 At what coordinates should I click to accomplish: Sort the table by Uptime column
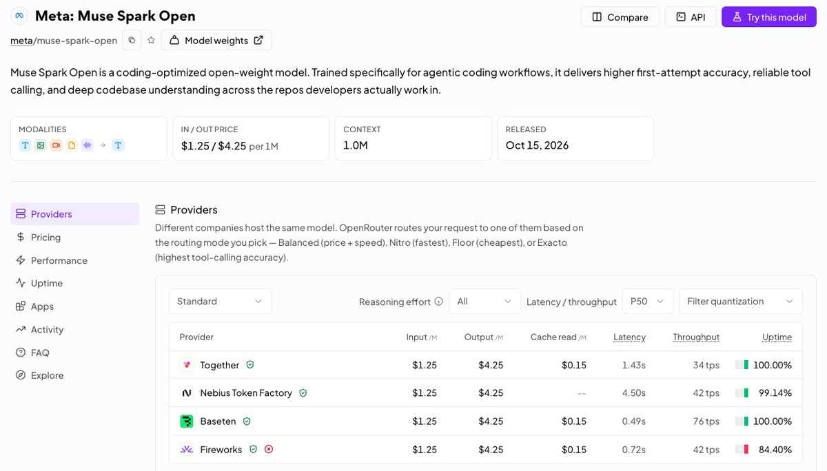777,337
